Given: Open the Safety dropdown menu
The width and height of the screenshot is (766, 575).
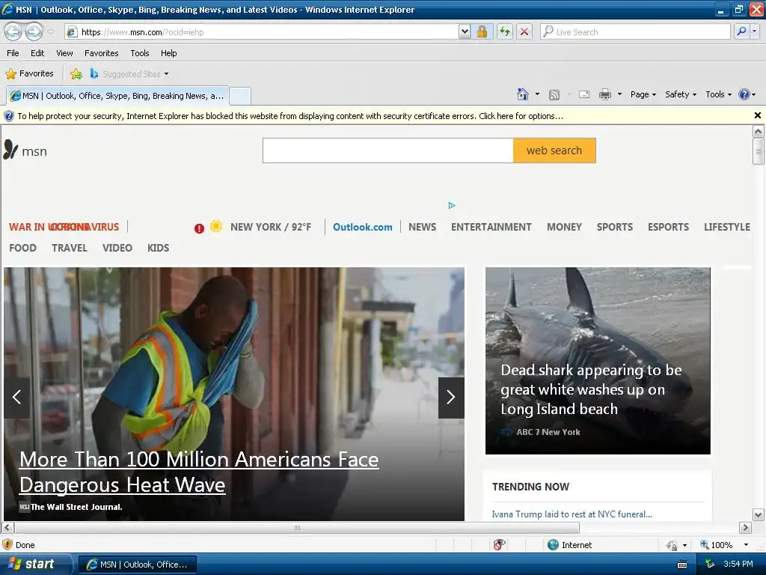Looking at the screenshot, I should click(x=681, y=94).
